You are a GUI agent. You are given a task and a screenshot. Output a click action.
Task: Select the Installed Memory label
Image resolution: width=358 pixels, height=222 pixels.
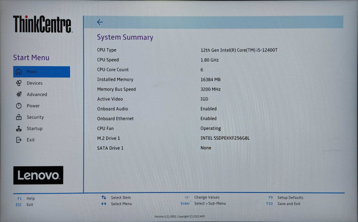click(115, 80)
